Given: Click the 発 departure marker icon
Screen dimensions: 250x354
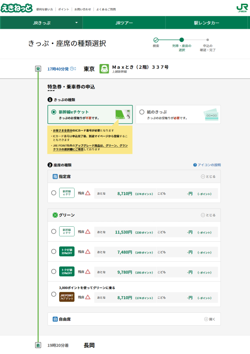Looking at the screenshot, I should click(x=38, y=69).
